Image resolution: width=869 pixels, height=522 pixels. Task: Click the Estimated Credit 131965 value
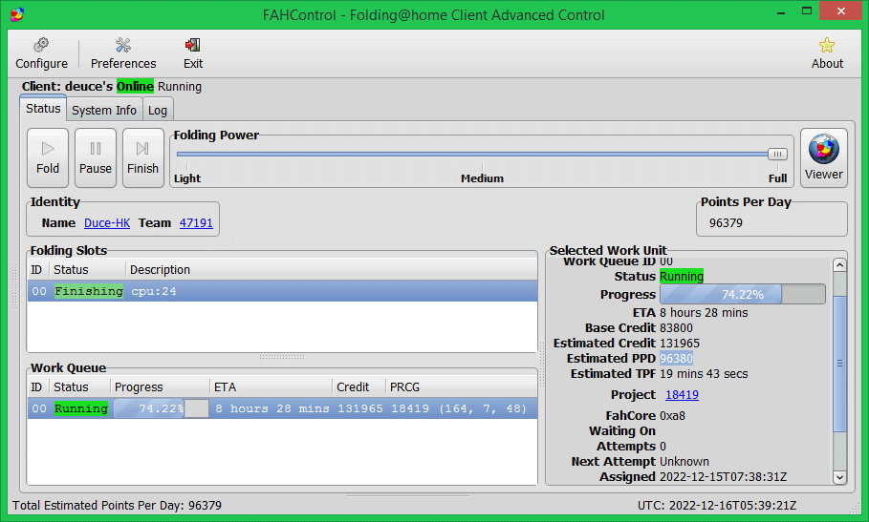coord(680,344)
